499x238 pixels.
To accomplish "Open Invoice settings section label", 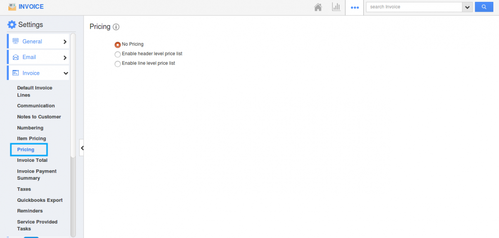I will tap(31, 73).
